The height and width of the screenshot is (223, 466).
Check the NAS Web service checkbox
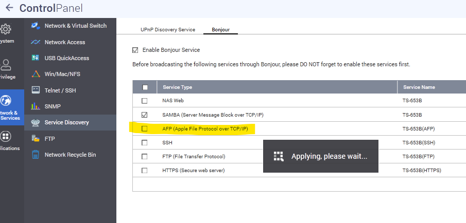(x=145, y=101)
